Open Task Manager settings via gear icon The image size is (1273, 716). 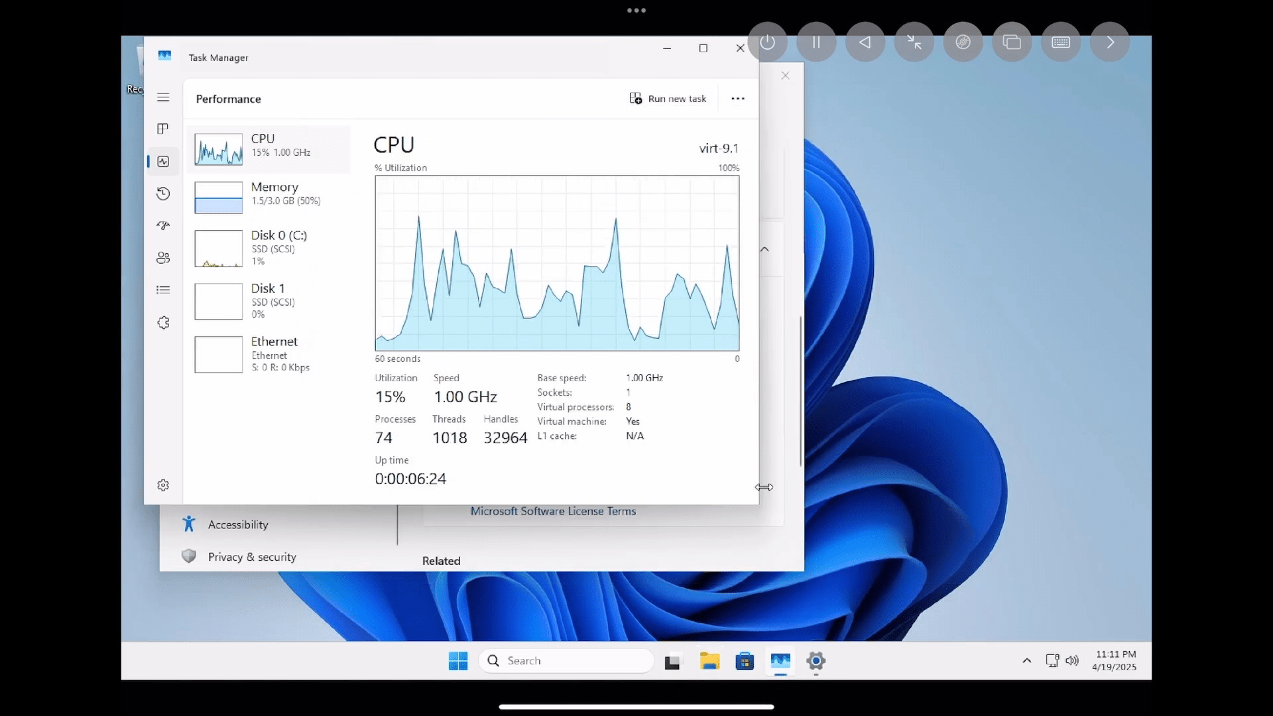point(163,485)
